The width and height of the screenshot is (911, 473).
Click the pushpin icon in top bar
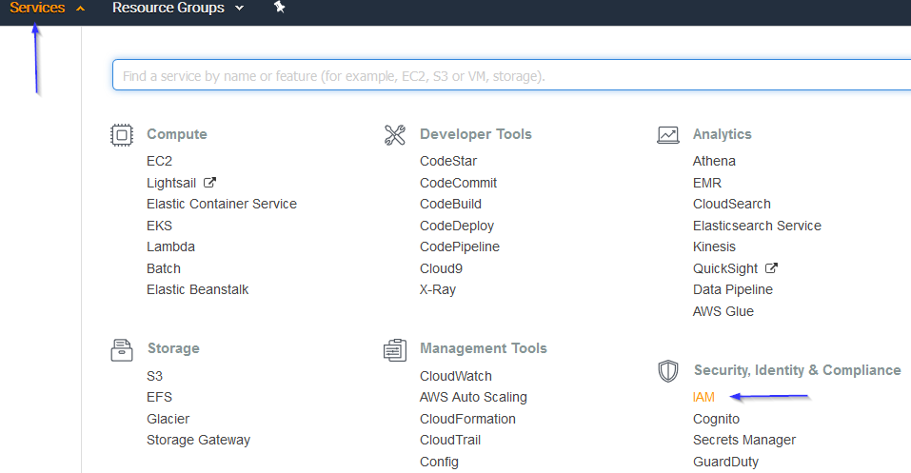[280, 7]
